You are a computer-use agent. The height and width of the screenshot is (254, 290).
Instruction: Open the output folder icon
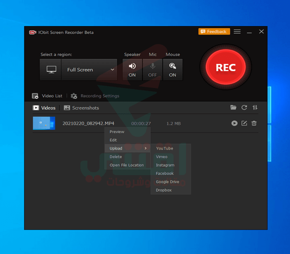pos(233,107)
